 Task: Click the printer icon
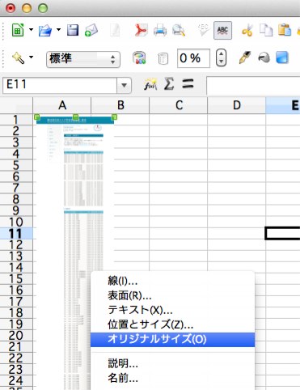[x=160, y=30]
